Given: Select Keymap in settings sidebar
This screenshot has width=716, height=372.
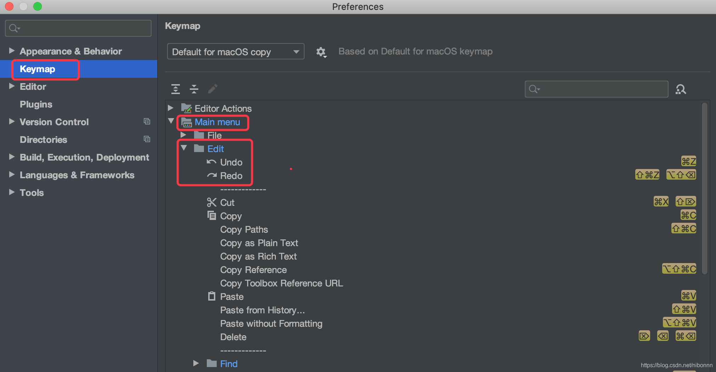Looking at the screenshot, I should (79, 69).
